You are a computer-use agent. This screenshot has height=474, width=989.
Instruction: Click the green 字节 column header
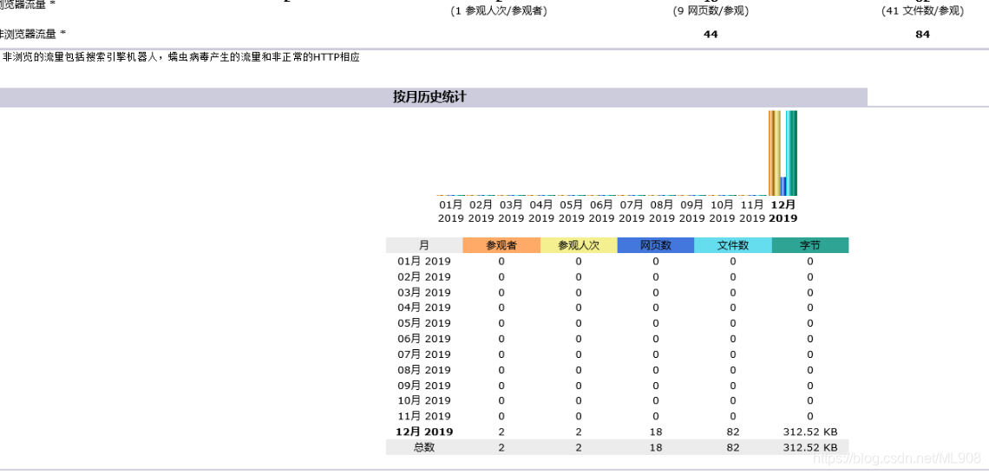(x=810, y=245)
